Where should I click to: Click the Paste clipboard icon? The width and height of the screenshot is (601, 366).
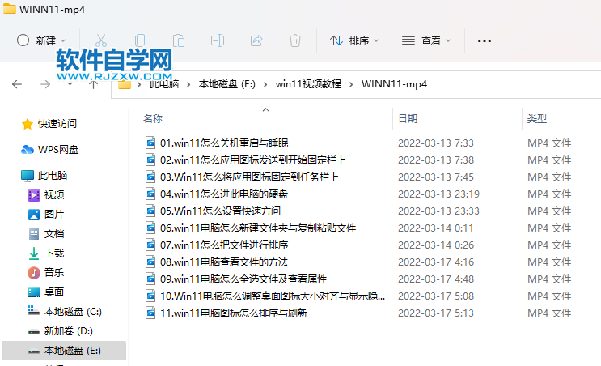[179, 40]
